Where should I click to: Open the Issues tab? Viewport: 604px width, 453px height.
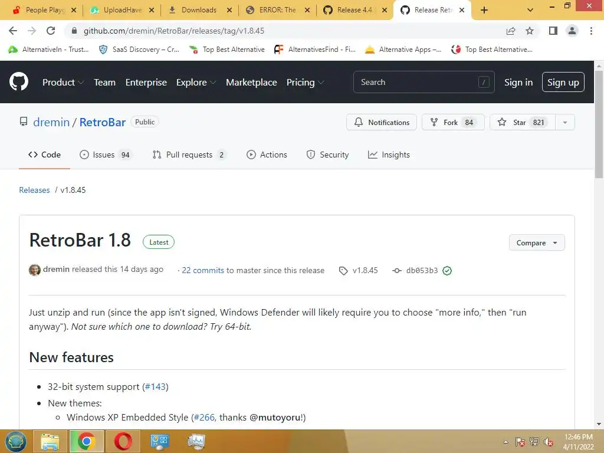point(106,155)
